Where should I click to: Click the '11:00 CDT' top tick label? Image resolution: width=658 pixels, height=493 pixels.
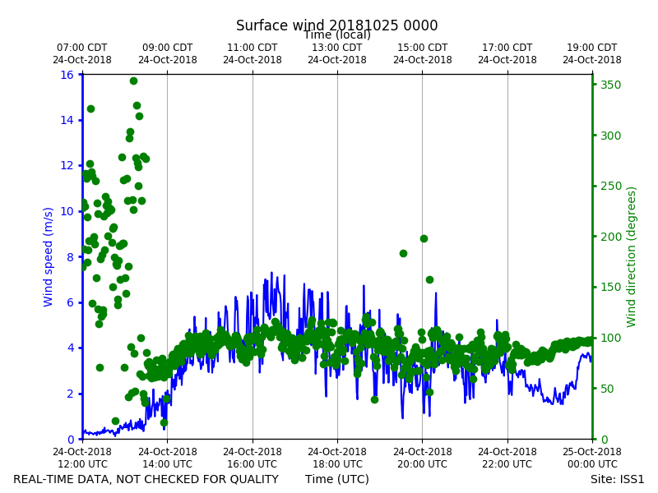(x=253, y=48)
